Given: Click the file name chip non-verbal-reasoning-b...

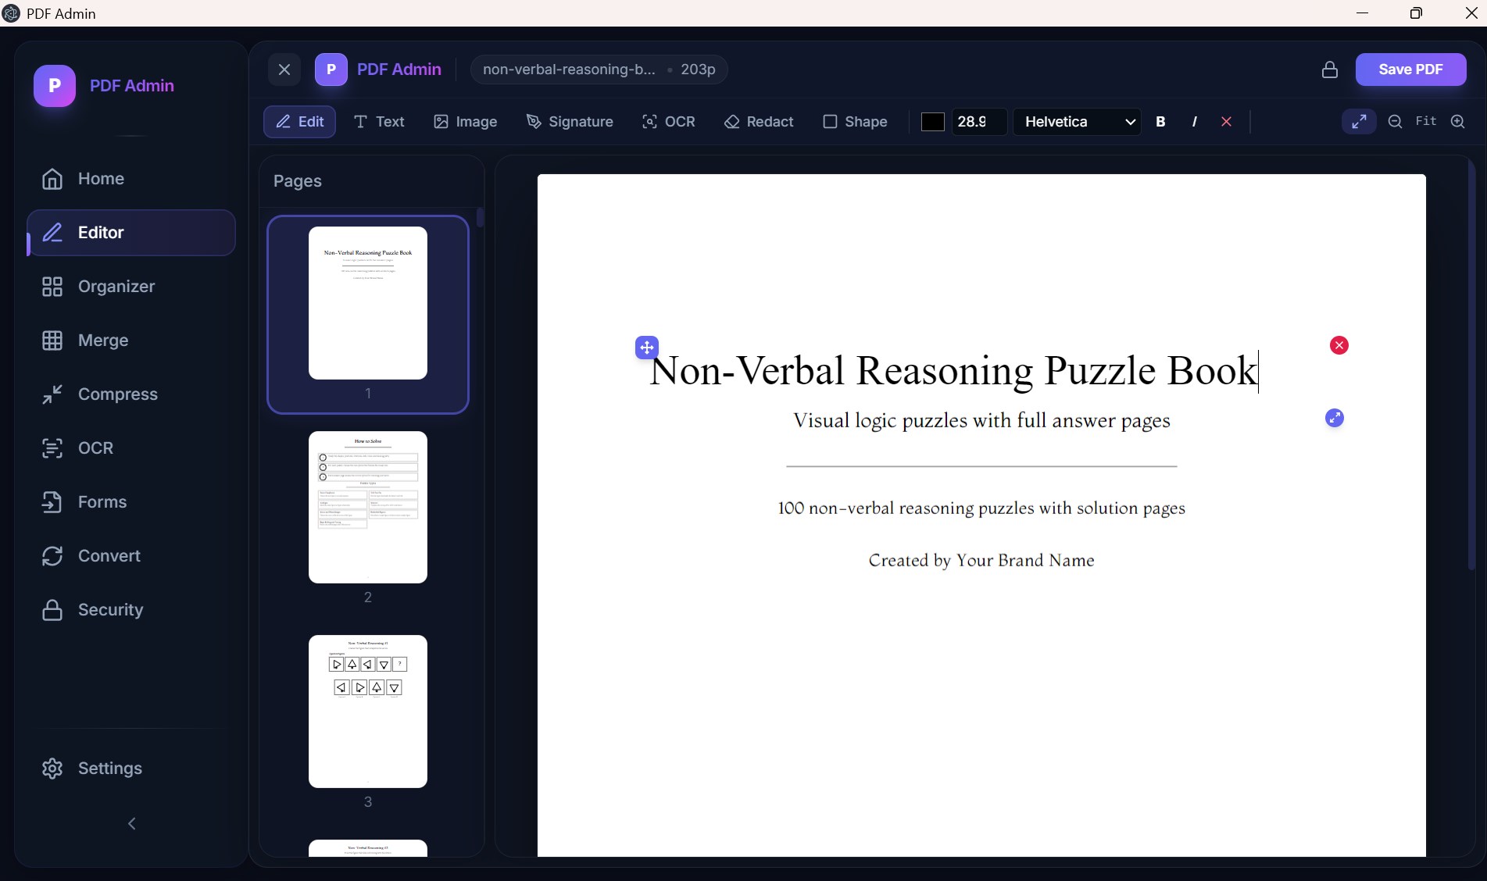Looking at the screenshot, I should tap(599, 70).
